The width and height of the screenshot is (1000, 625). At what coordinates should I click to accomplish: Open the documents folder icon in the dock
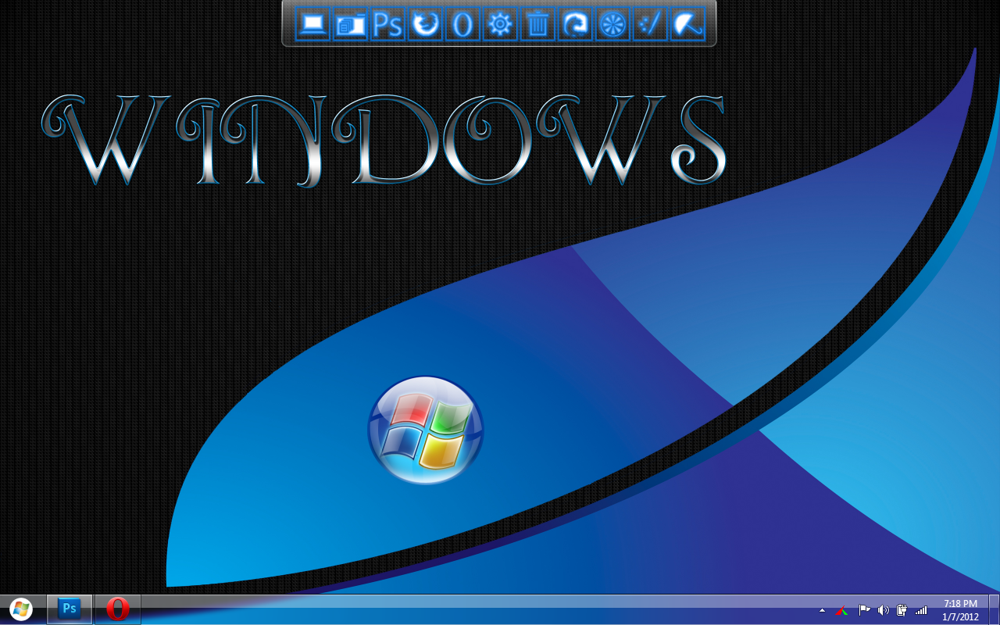pos(351,24)
